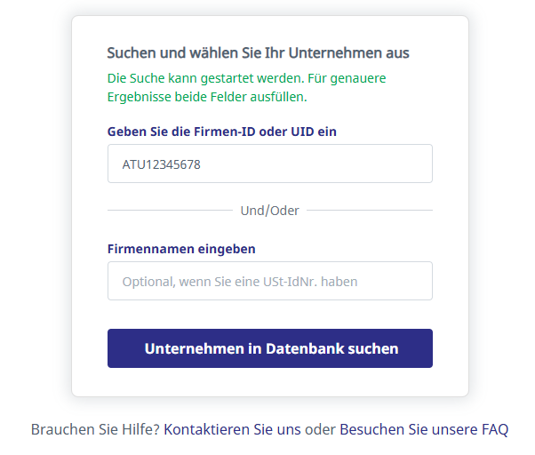535x455 pixels.
Task: Select the heading Suchen und wählen Sie Ihr Unternehmen aus
Action: click(258, 52)
